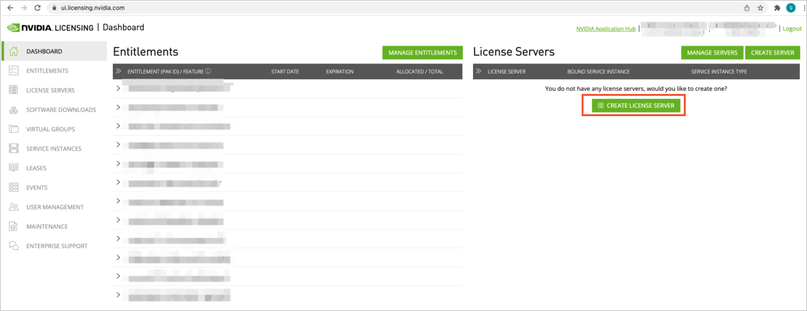Screen dimensions: 807x311
Task: Click the License Servers sidebar icon
Action: 14,90
